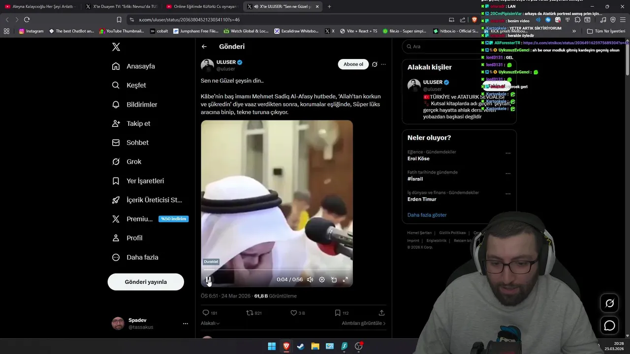Open İçerik Üreticisi Stüdyosu item
Screen dimensions: 630x354
[147, 200]
